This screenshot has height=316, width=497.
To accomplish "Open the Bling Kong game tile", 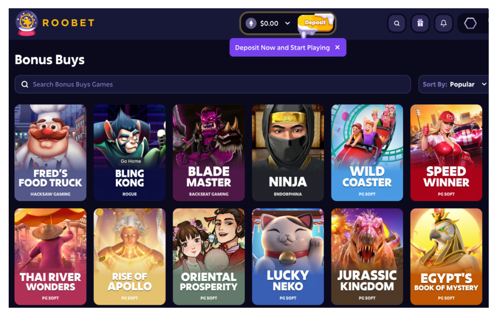I will pyautogui.click(x=130, y=153).
